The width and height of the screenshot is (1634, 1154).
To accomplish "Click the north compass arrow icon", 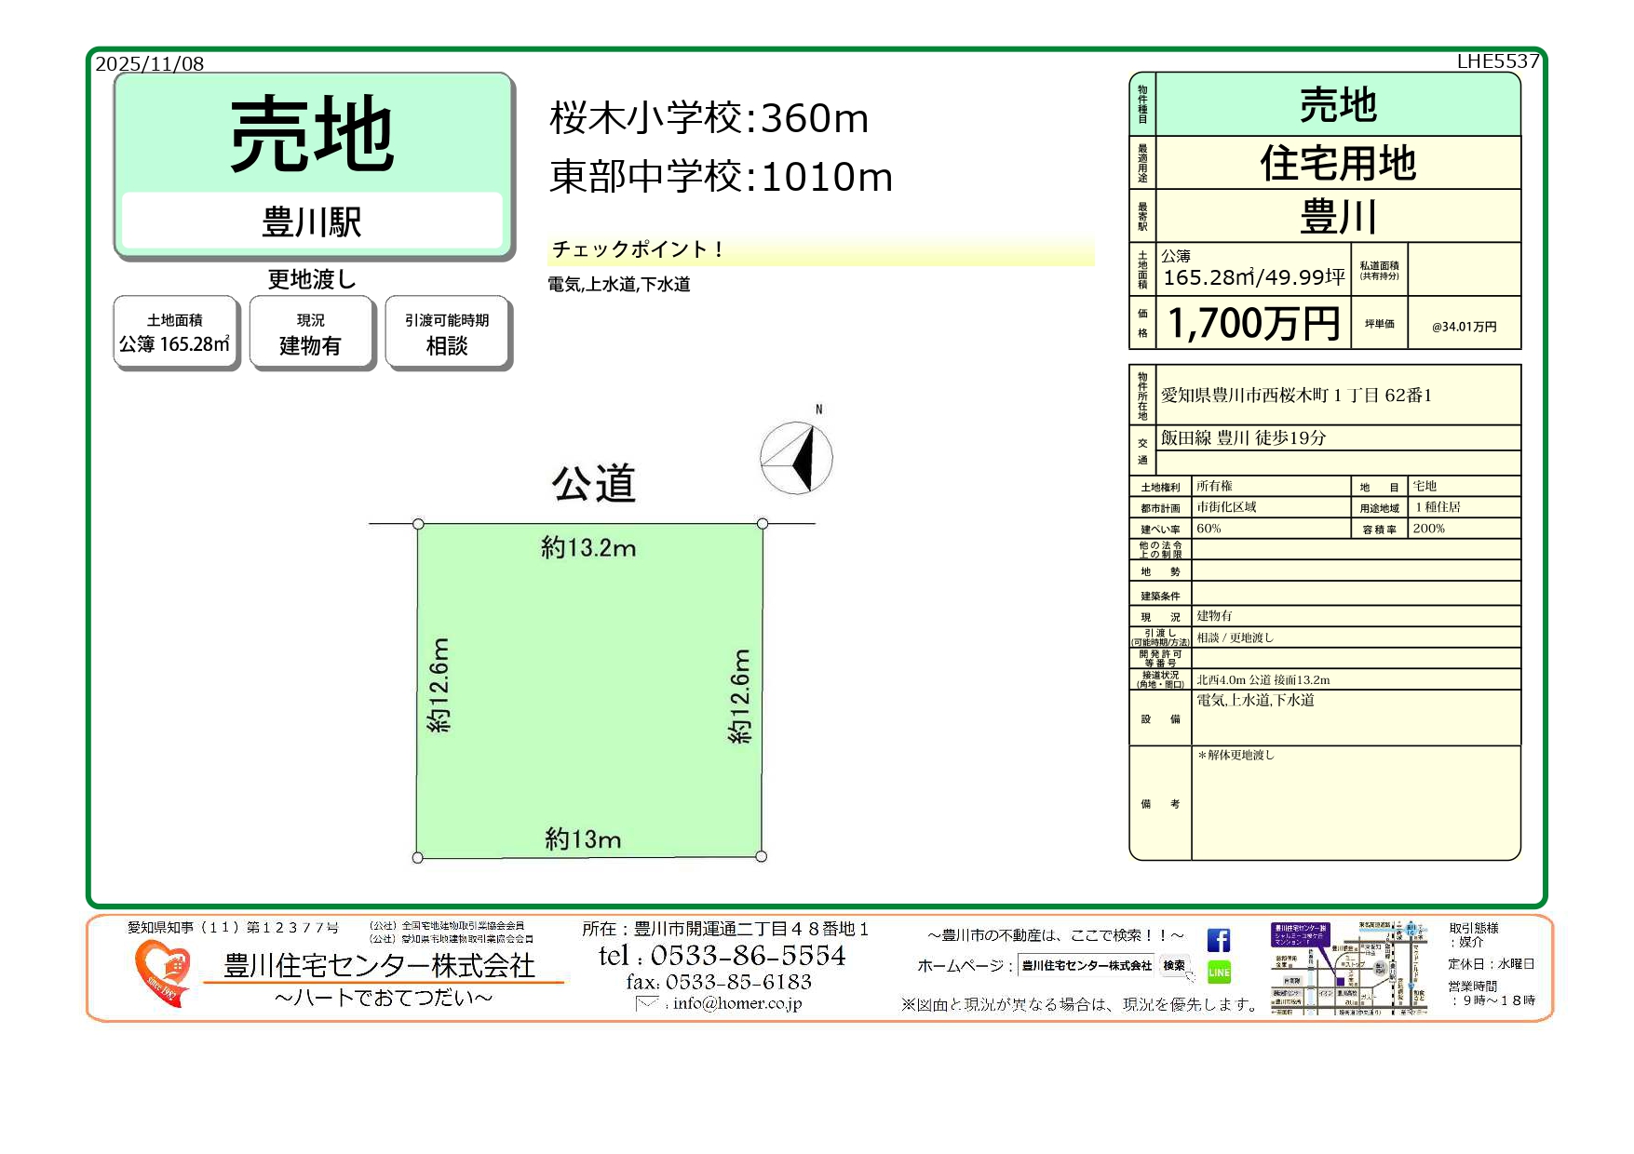I will pyautogui.click(x=797, y=457).
